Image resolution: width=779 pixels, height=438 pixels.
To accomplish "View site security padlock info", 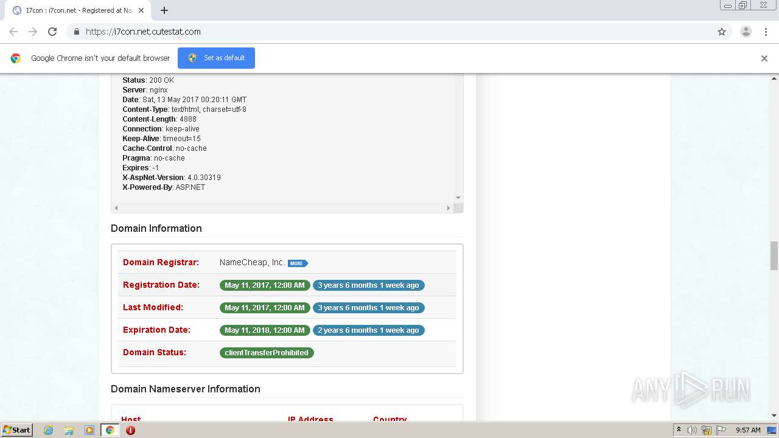I will pyautogui.click(x=76, y=32).
